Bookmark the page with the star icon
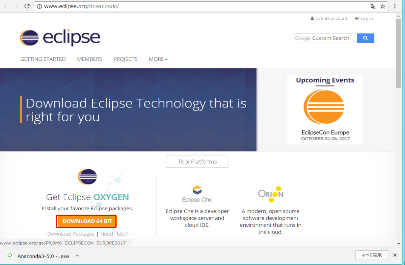The image size is (405, 265). [x=383, y=6]
